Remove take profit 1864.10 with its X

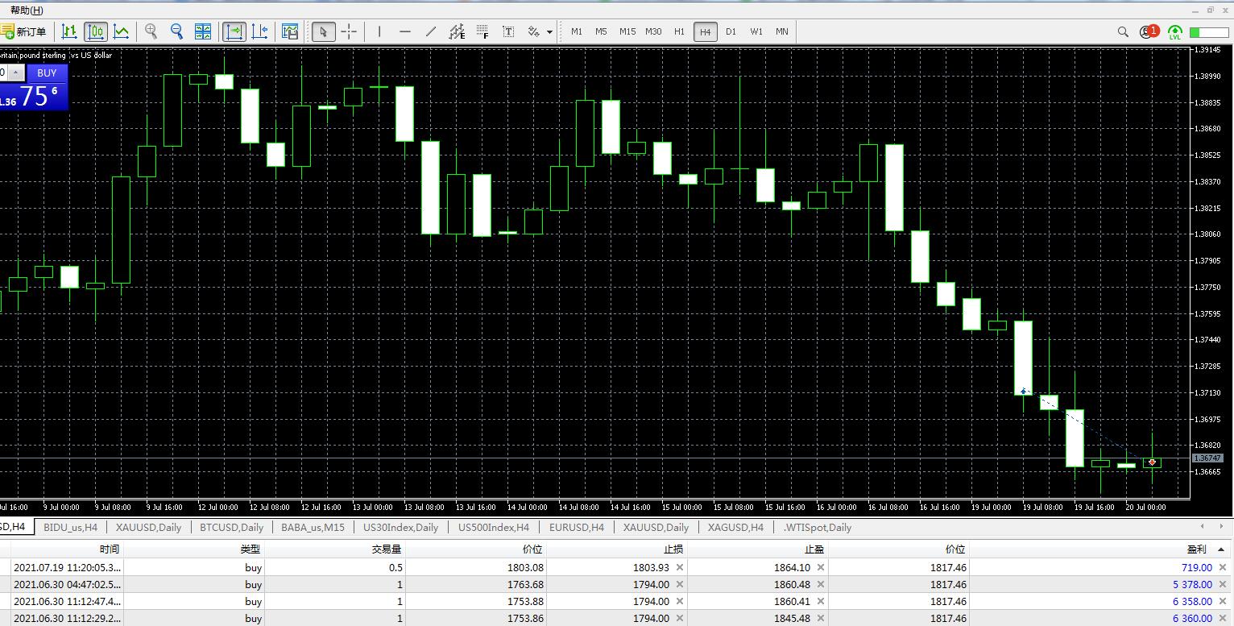(821, 567)
